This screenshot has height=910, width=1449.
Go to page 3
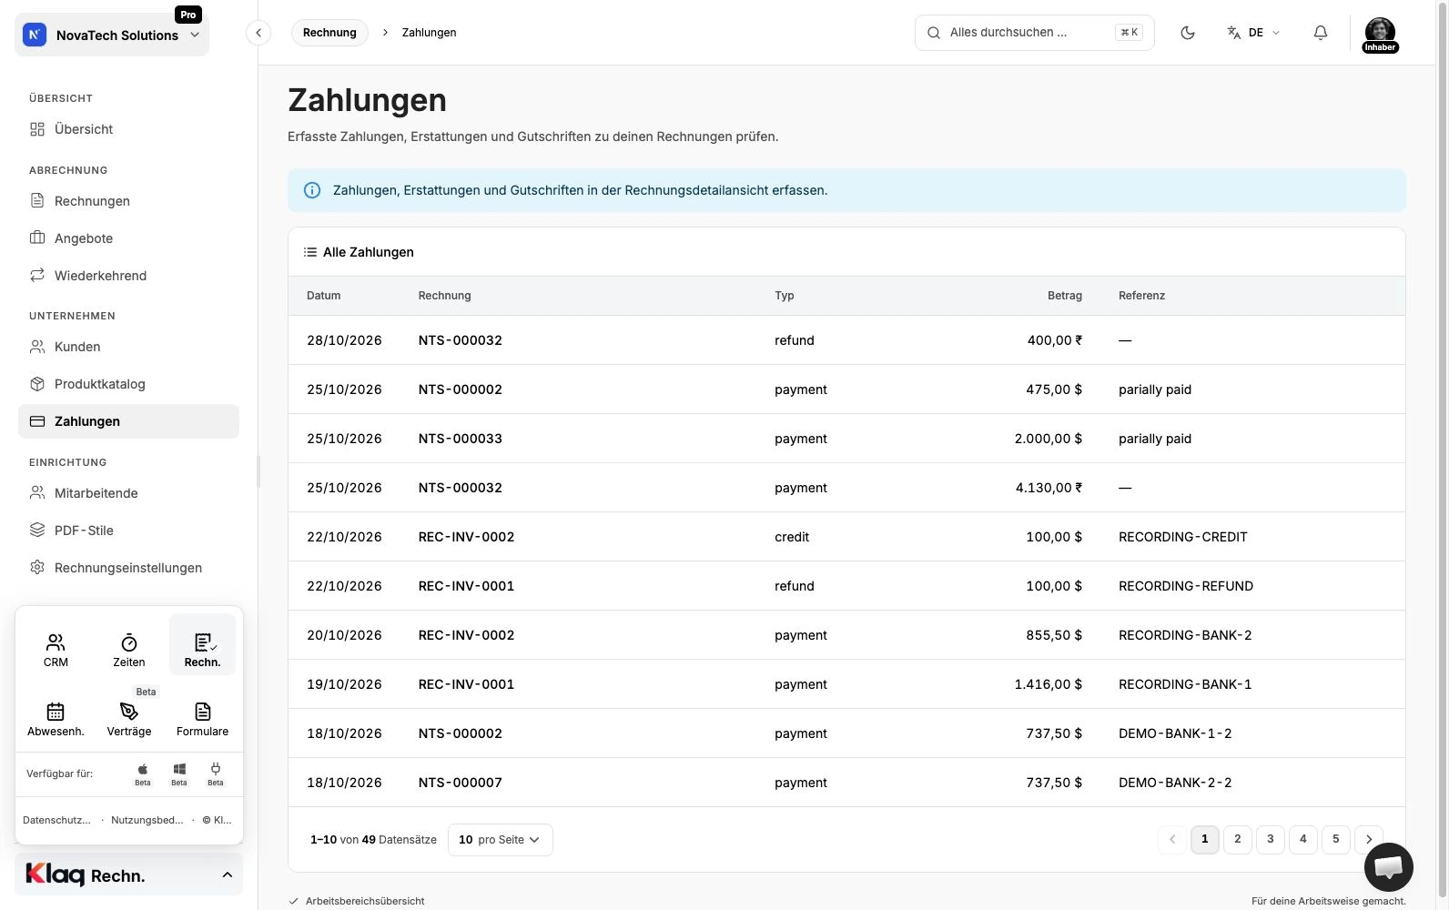pos(1270,839)
